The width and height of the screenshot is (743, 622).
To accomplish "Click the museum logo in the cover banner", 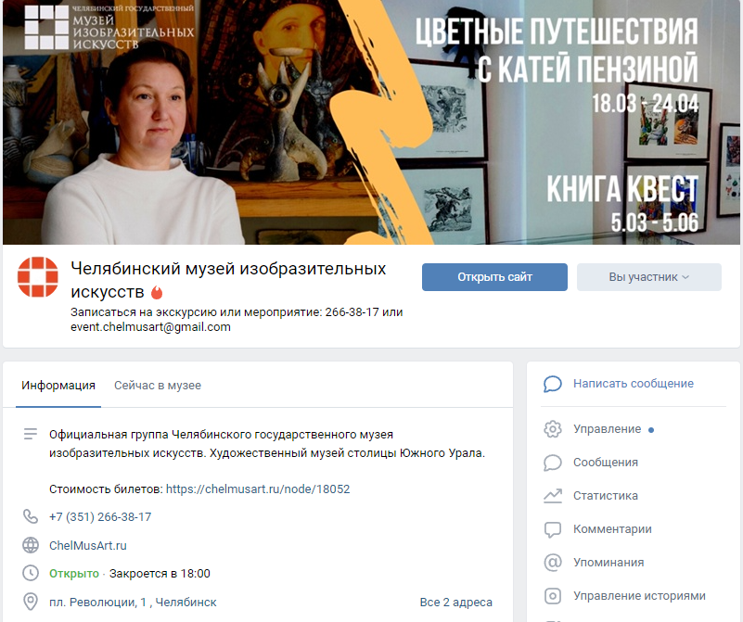I will point(109,27).
